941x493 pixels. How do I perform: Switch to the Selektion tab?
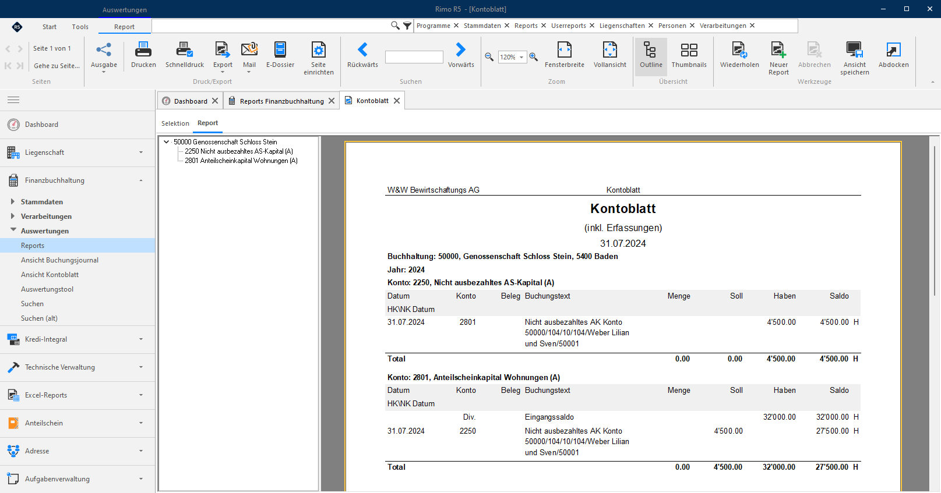[x=175, y=123]
